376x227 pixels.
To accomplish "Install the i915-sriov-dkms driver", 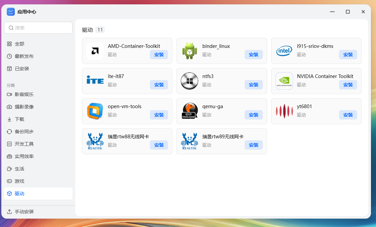I will click(348, 55).
